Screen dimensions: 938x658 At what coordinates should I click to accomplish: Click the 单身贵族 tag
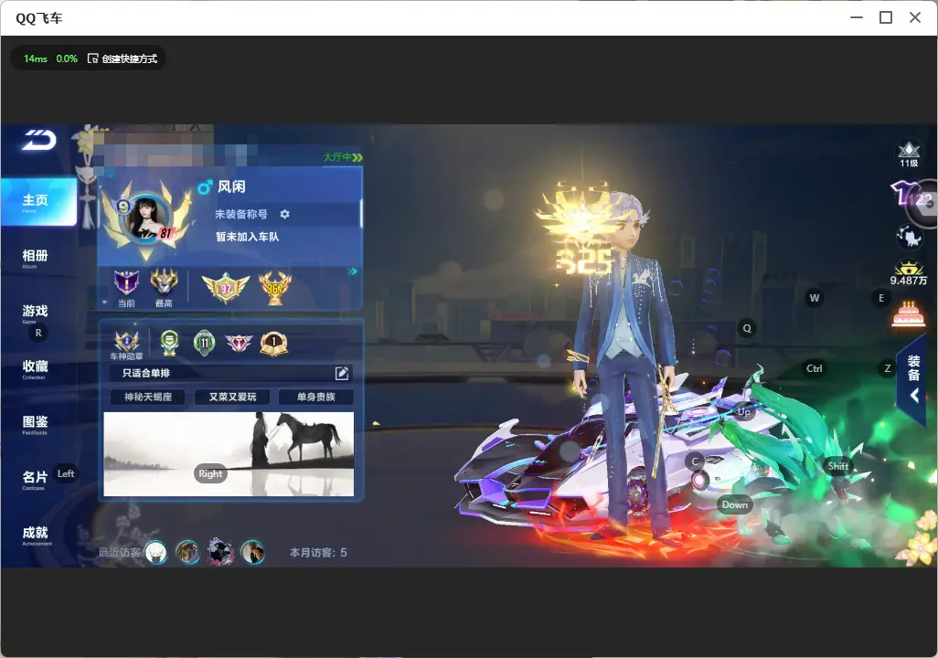(315, 397)
